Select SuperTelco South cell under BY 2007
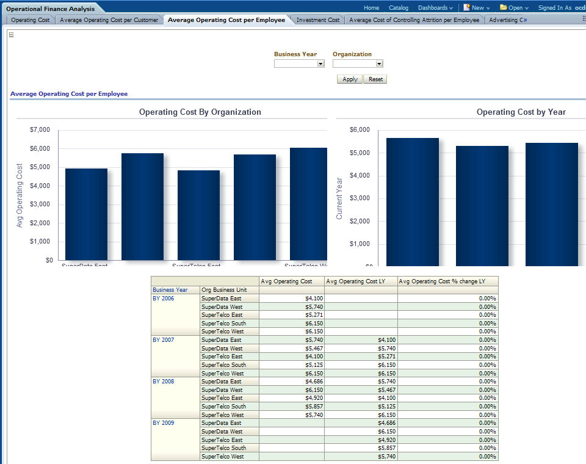 [230, 365]
